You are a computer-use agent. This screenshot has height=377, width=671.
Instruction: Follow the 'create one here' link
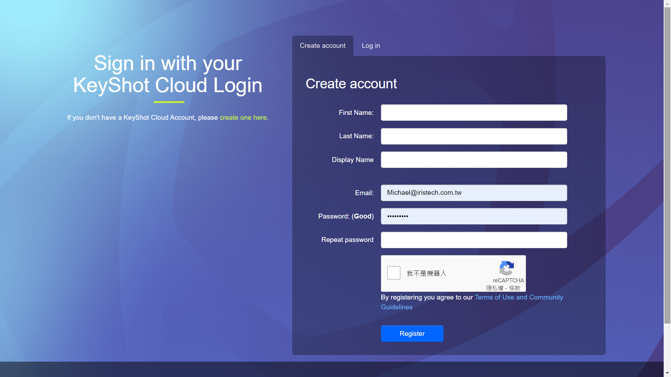244,118
